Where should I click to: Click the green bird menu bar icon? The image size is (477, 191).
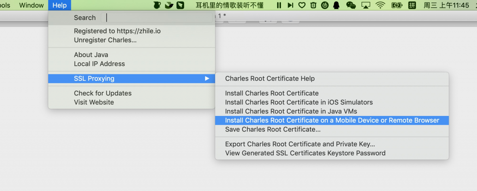(169, 5)
